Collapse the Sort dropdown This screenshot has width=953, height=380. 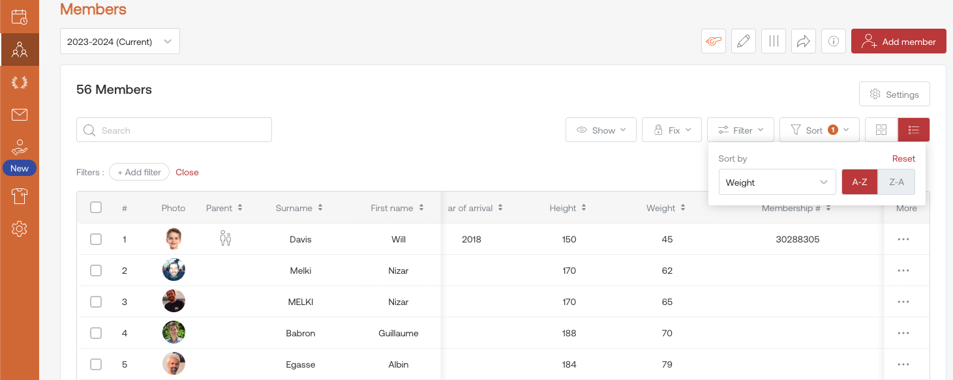pyautogui.click(x=819, y=130)
